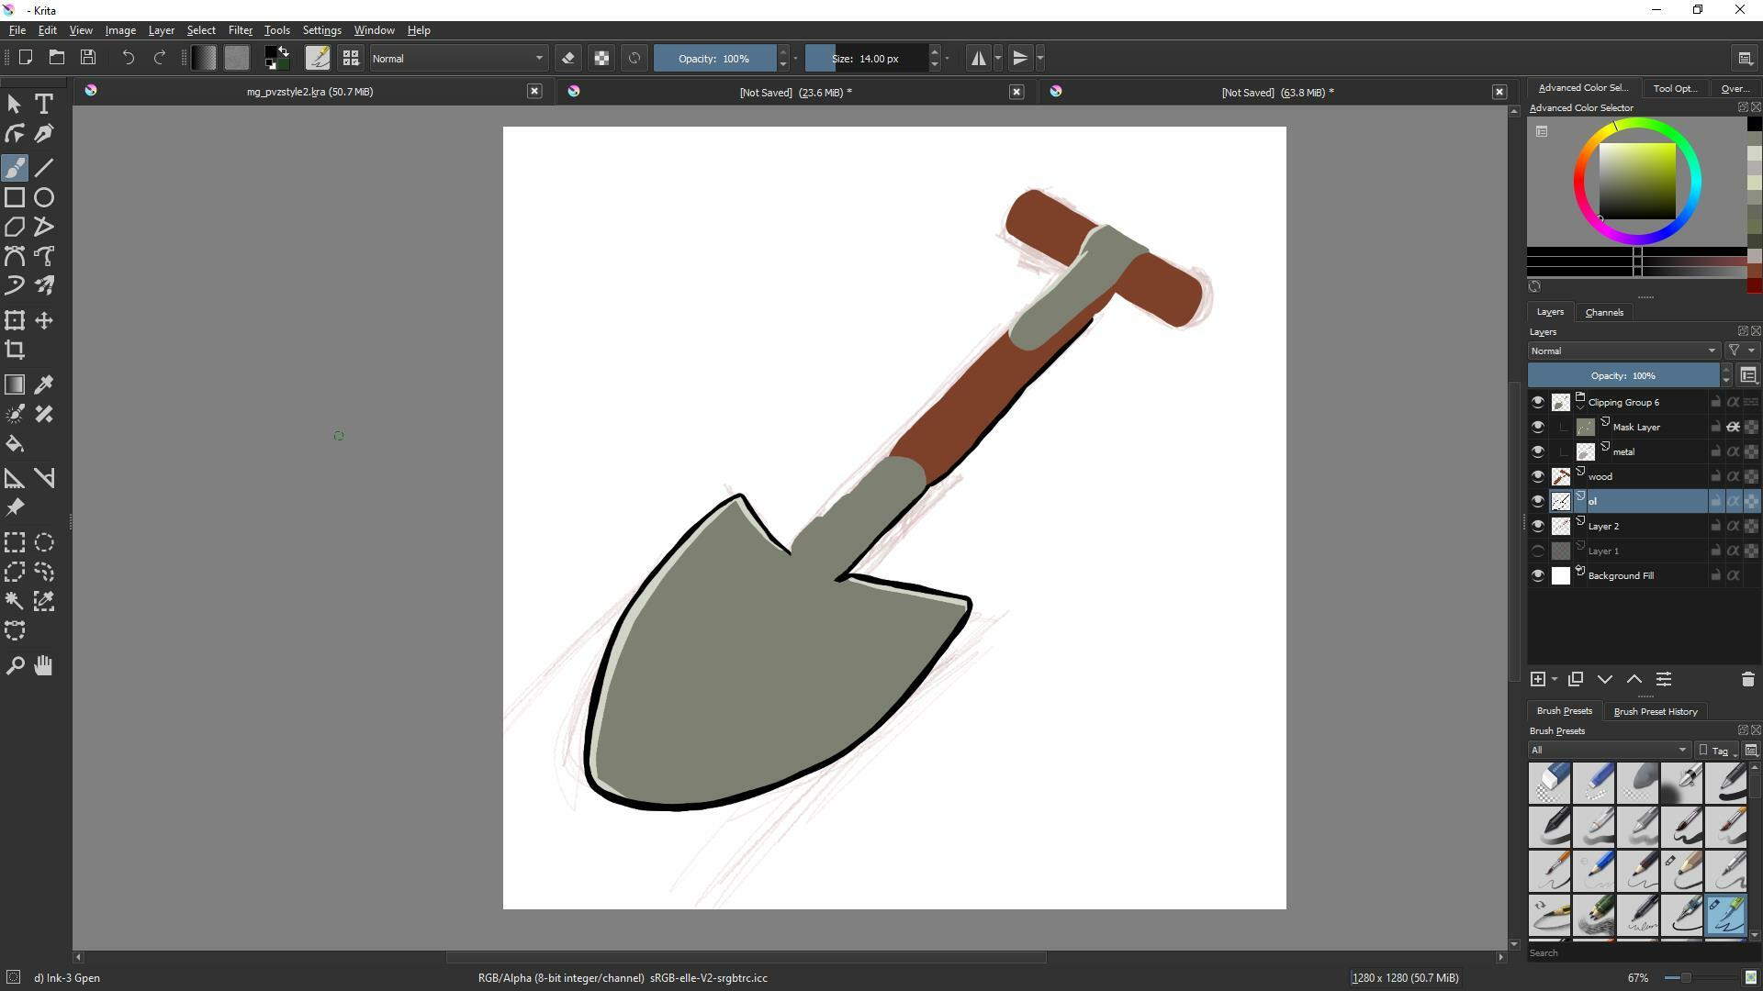
Task: Toggle preserve alpha button in toolbar
Action: tap(601, 58)
